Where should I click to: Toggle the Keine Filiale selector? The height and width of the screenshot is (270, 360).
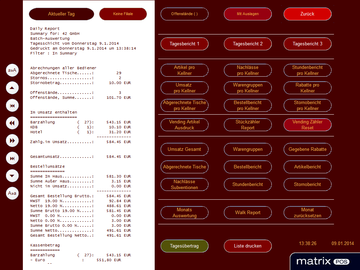pos(123,14)
